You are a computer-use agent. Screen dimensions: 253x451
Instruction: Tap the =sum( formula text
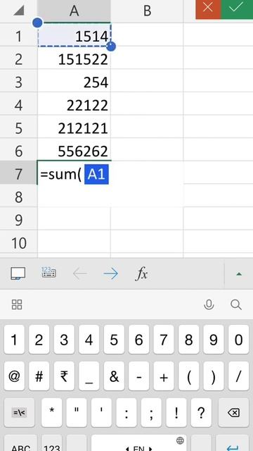pyautogui.click(x=60, y=174)
